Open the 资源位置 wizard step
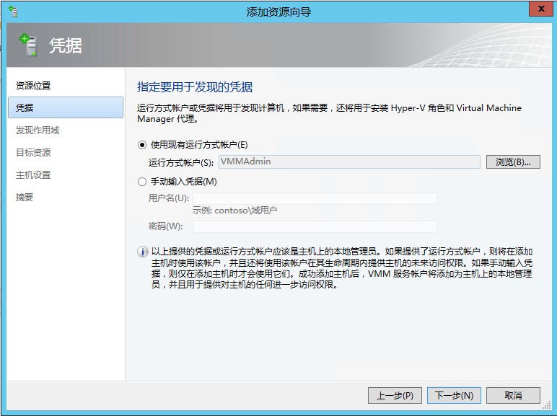The image size is (557, 416). tap(33, 86)
